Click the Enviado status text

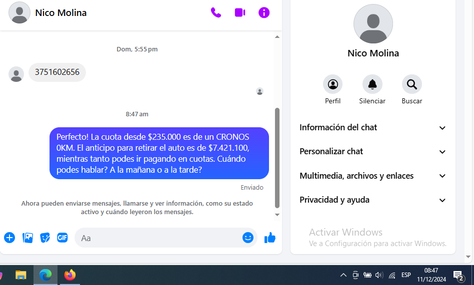(252, 188)
